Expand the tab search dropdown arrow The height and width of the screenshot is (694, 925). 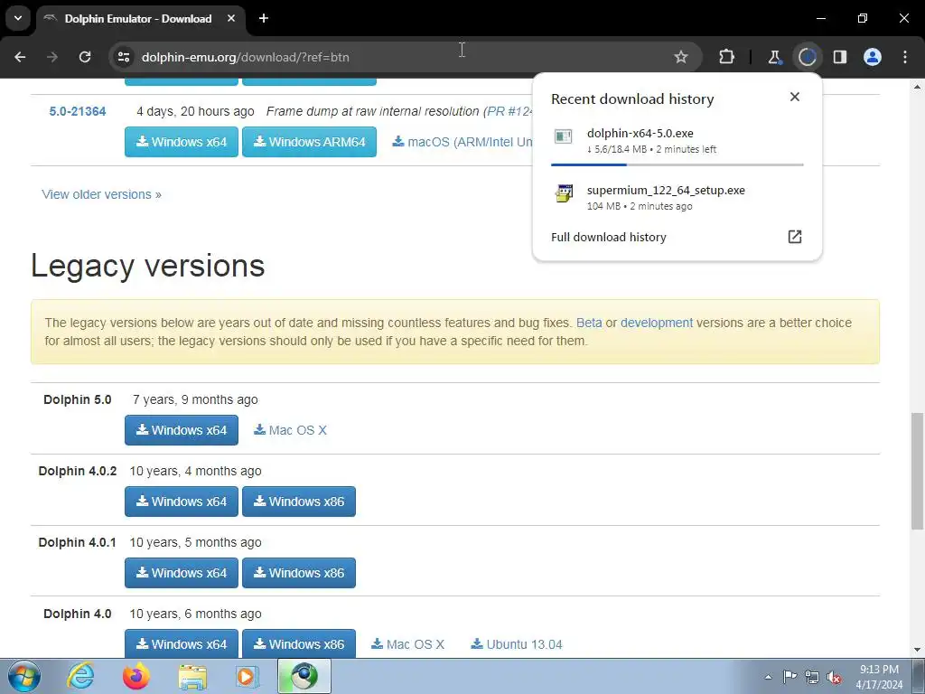click(18, 18)
